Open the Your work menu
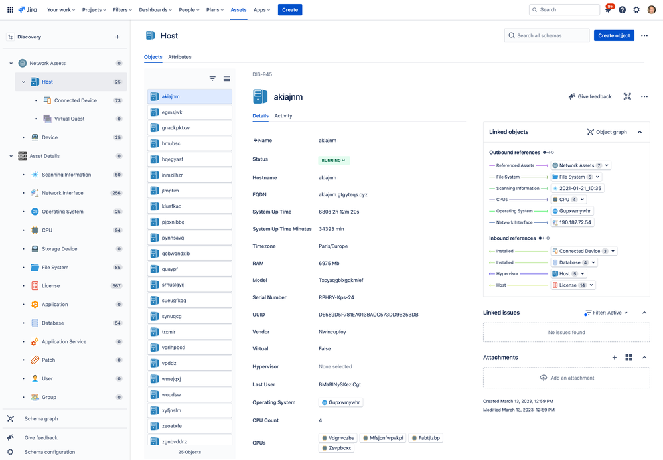Screen dimensions: 663x460 [x=61, y=10]
